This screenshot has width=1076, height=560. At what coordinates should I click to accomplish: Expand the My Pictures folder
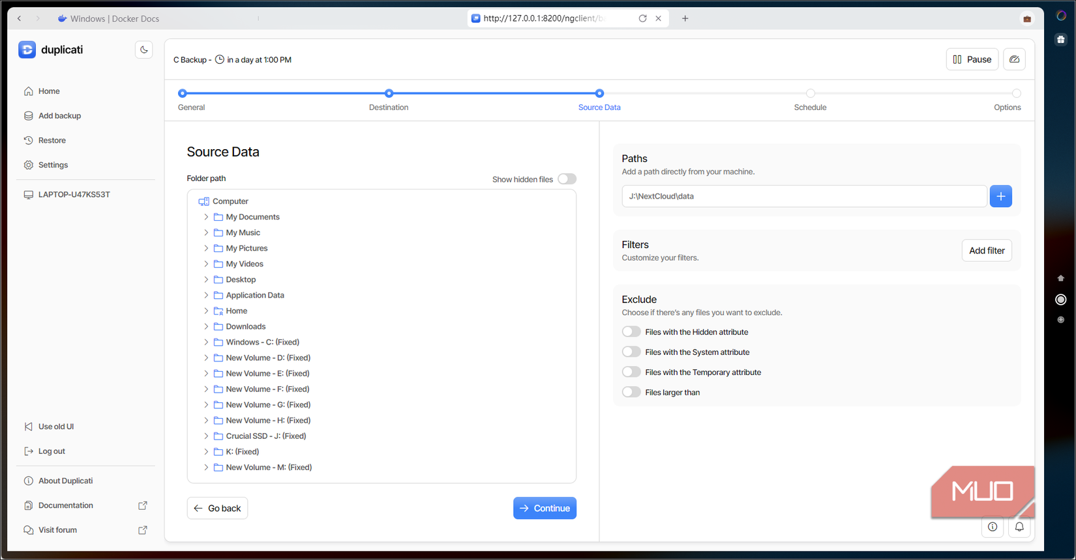pos(206,248)
